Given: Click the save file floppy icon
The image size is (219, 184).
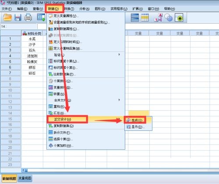Looking at the screenshot, I should (x=18, y=18).
